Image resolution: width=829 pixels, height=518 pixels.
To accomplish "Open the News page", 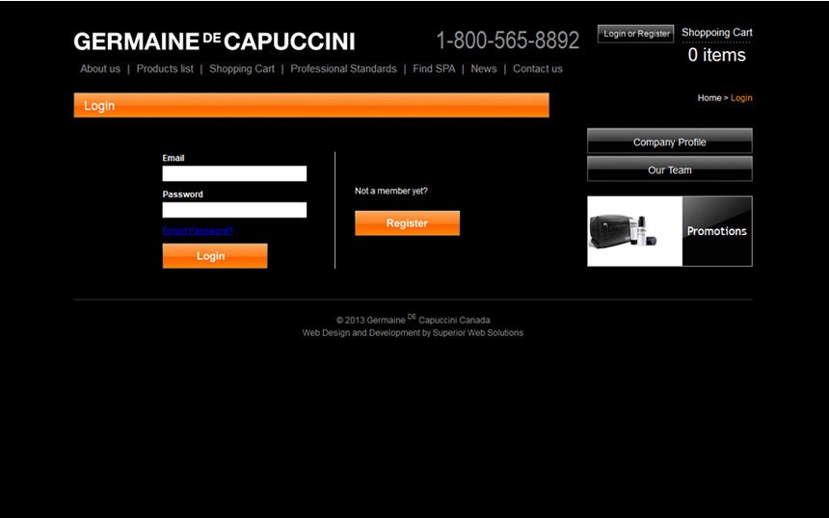I will click(x=484, y=68).
